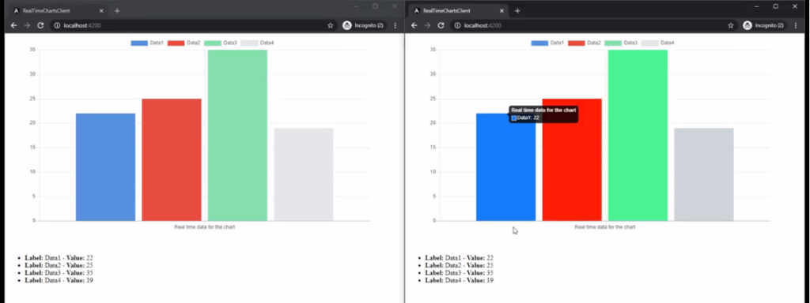This screenshot has height=303, width=810.
Task: Click gray Data4 bar in right chart
Action: tap(704, 174)
